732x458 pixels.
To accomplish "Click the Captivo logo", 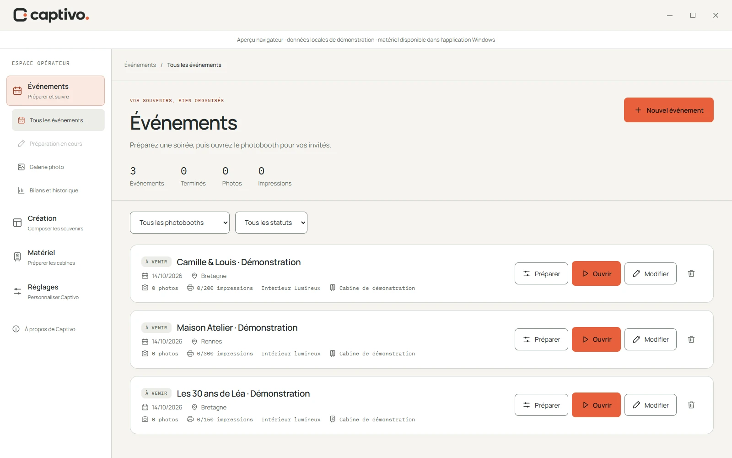I will tap(51, 15).
